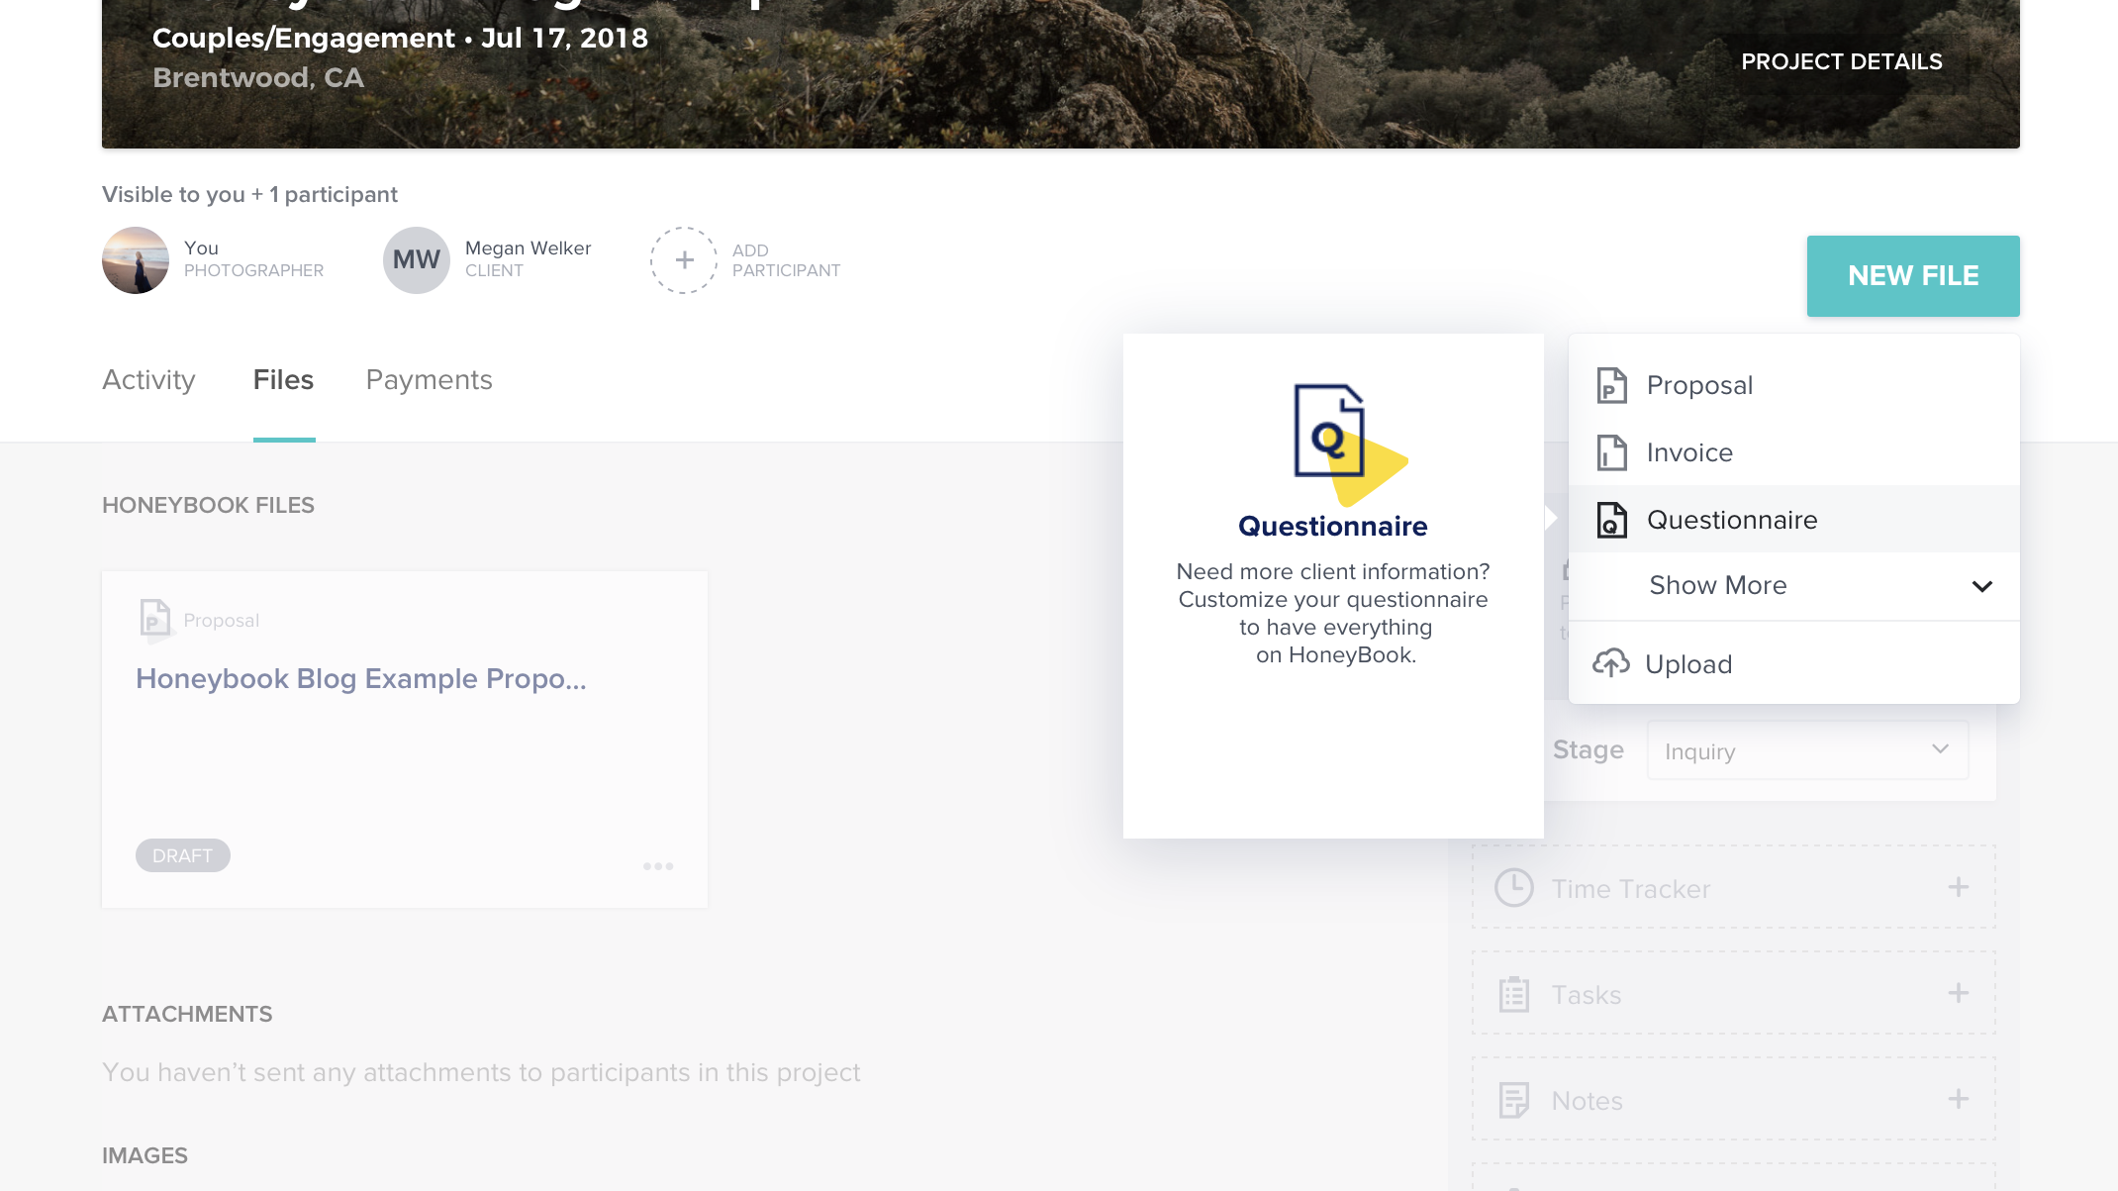Click the Proposal type icon on file card
This screenshot has height=1191, width=2118.
tap(155, 620)
